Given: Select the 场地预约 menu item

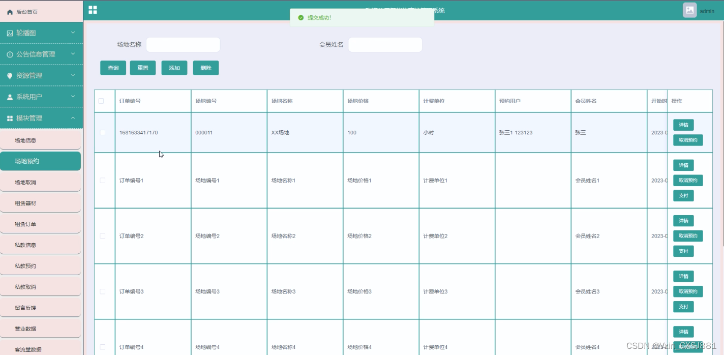Looking at the screenshot, I should point(41,161).
